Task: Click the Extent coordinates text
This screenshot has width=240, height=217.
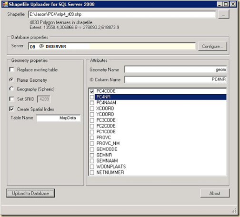Action: (x=74, y=28)
